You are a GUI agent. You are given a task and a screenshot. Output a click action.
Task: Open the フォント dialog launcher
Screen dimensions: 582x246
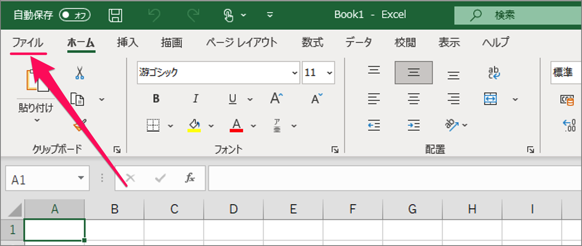pos(335,150)
